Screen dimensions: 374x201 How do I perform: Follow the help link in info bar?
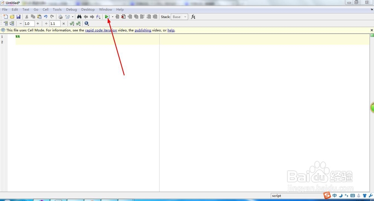[x=171, y=30]
